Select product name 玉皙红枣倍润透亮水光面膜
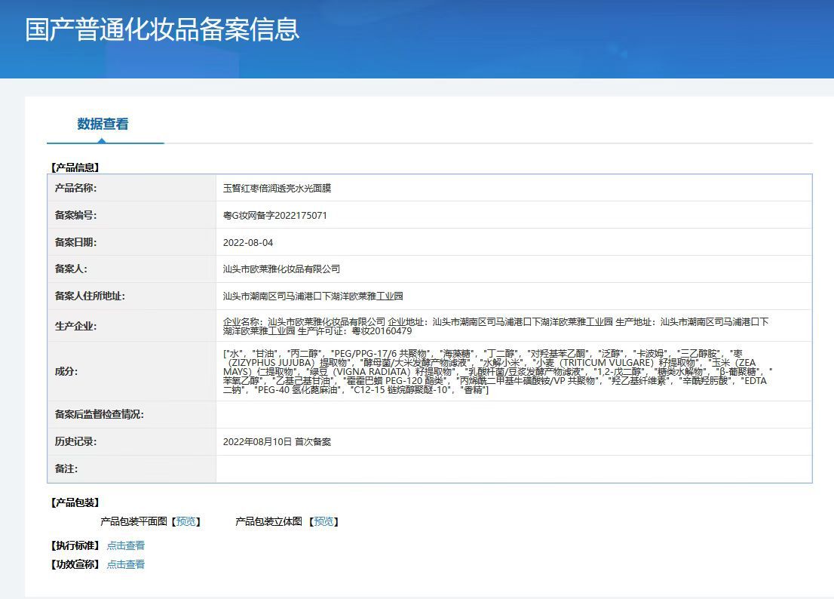The image size is (834, 599). click(277, 189)
